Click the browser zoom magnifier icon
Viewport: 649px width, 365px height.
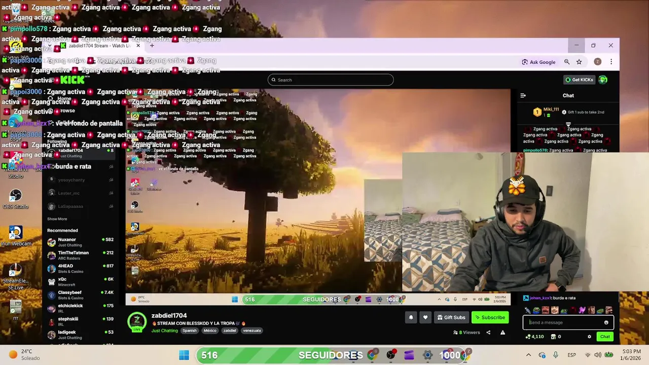coord(567,62)
